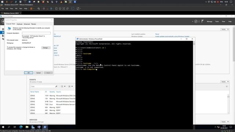
Task: Expand the events panel chevron at right
Action: [x=227, y=87]
